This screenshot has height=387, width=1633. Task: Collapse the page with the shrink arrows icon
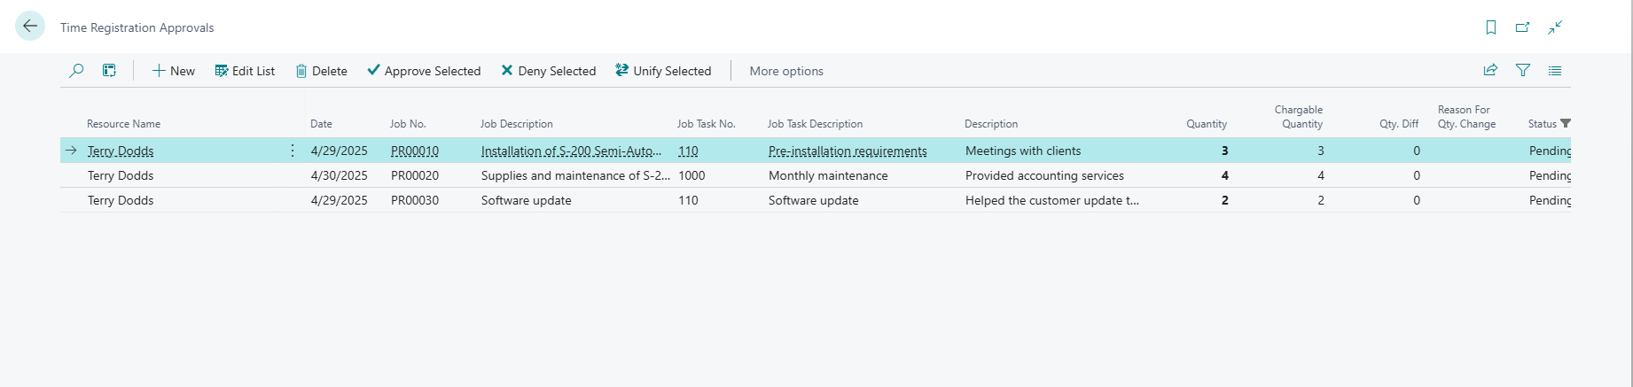point(1555,27)
